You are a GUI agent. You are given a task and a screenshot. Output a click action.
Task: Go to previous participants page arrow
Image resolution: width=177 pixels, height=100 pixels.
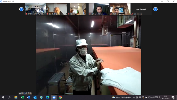tap(21, 9)
